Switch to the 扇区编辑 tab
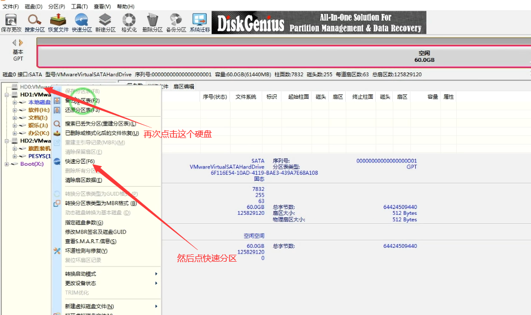The height and width of the screenshot is (315, 531). coord(184,87)
